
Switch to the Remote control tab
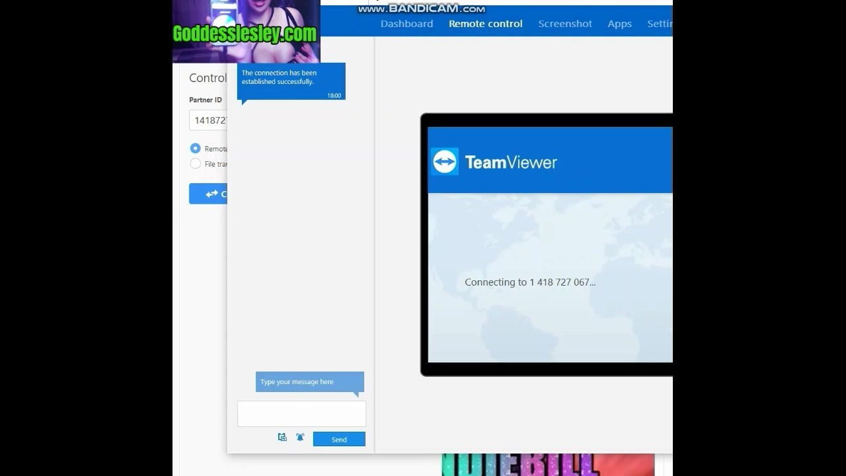[x=485, y=24]
